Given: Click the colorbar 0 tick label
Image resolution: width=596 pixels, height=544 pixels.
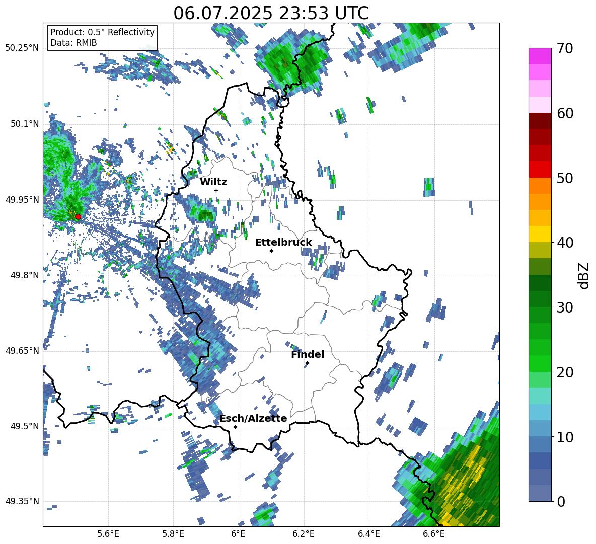Looking at the screenshot, I should pos(561,501).
